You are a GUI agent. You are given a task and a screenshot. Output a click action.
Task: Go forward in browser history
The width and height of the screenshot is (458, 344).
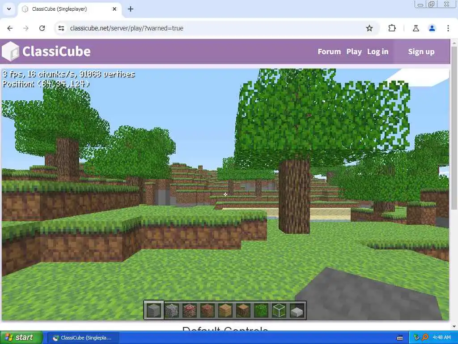click(26, 28)
